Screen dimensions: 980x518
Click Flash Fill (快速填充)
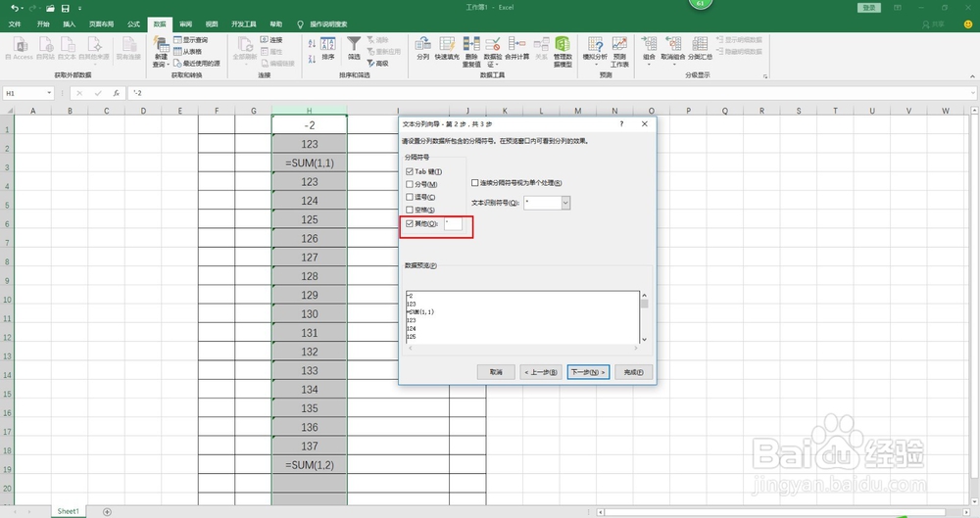point(447,49)
